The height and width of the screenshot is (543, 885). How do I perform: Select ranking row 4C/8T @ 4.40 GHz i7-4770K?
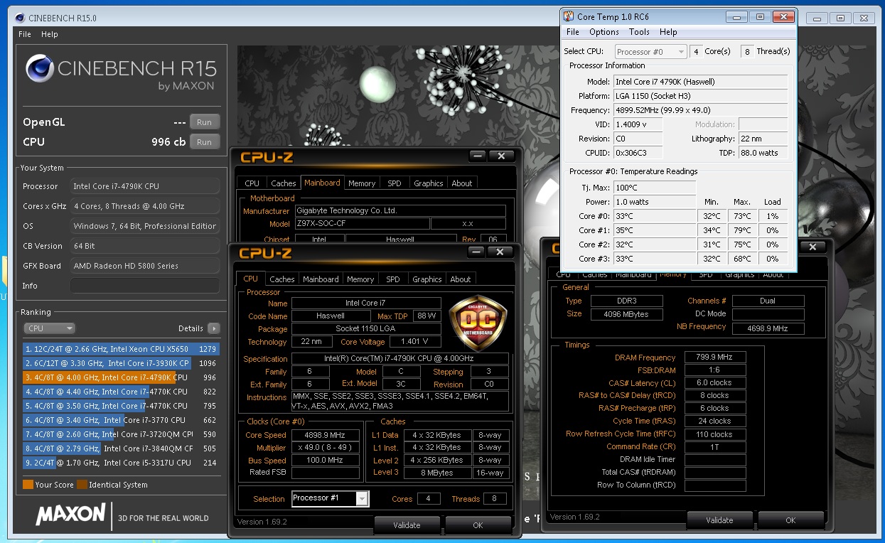[x=120, y=392]
